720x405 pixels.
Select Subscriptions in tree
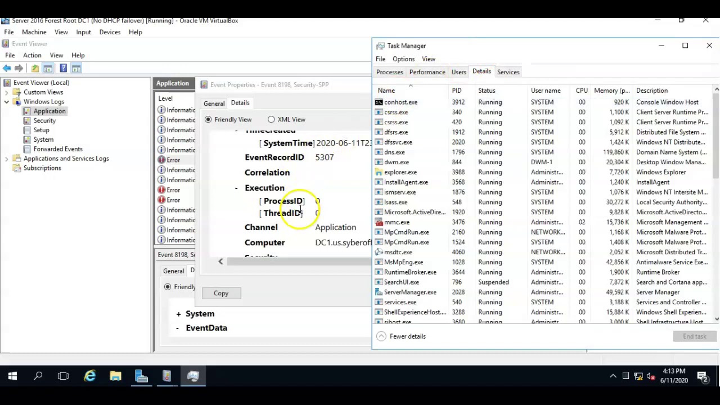point(42,168)
